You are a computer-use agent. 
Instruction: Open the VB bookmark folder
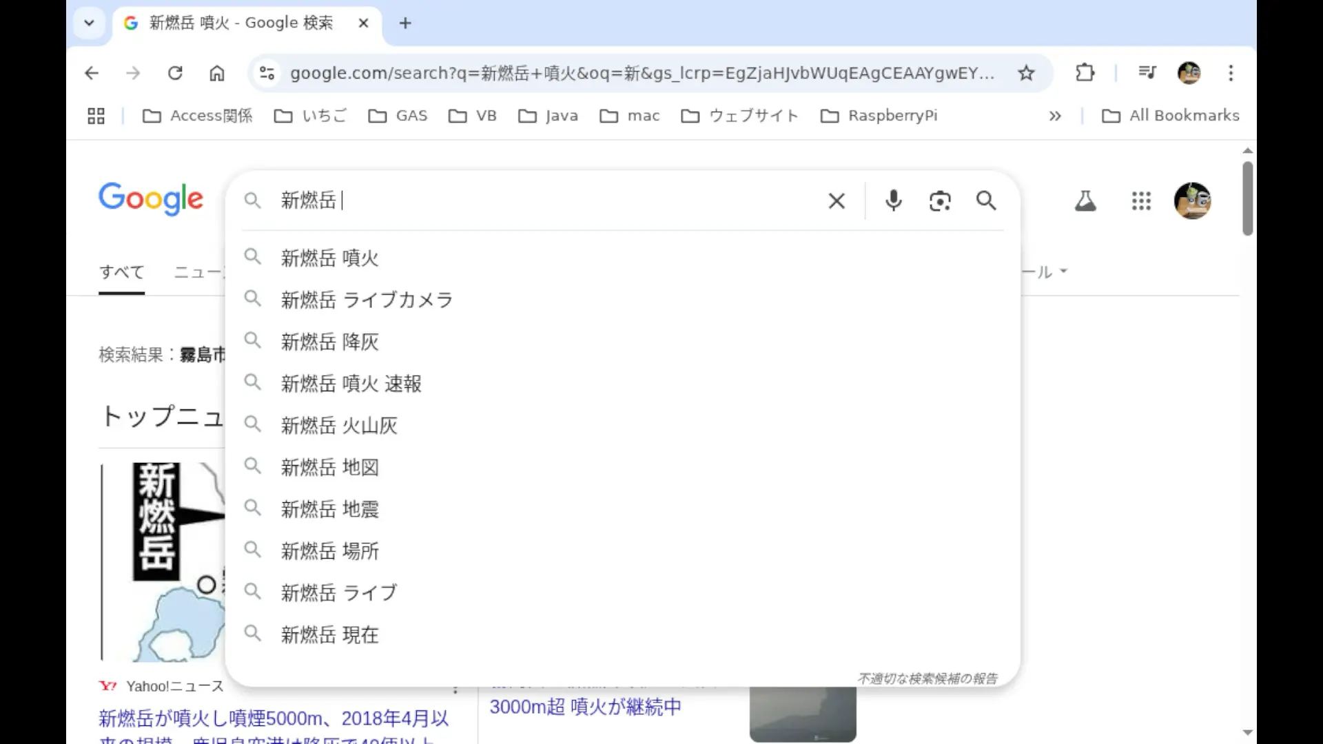click(473, 116)
